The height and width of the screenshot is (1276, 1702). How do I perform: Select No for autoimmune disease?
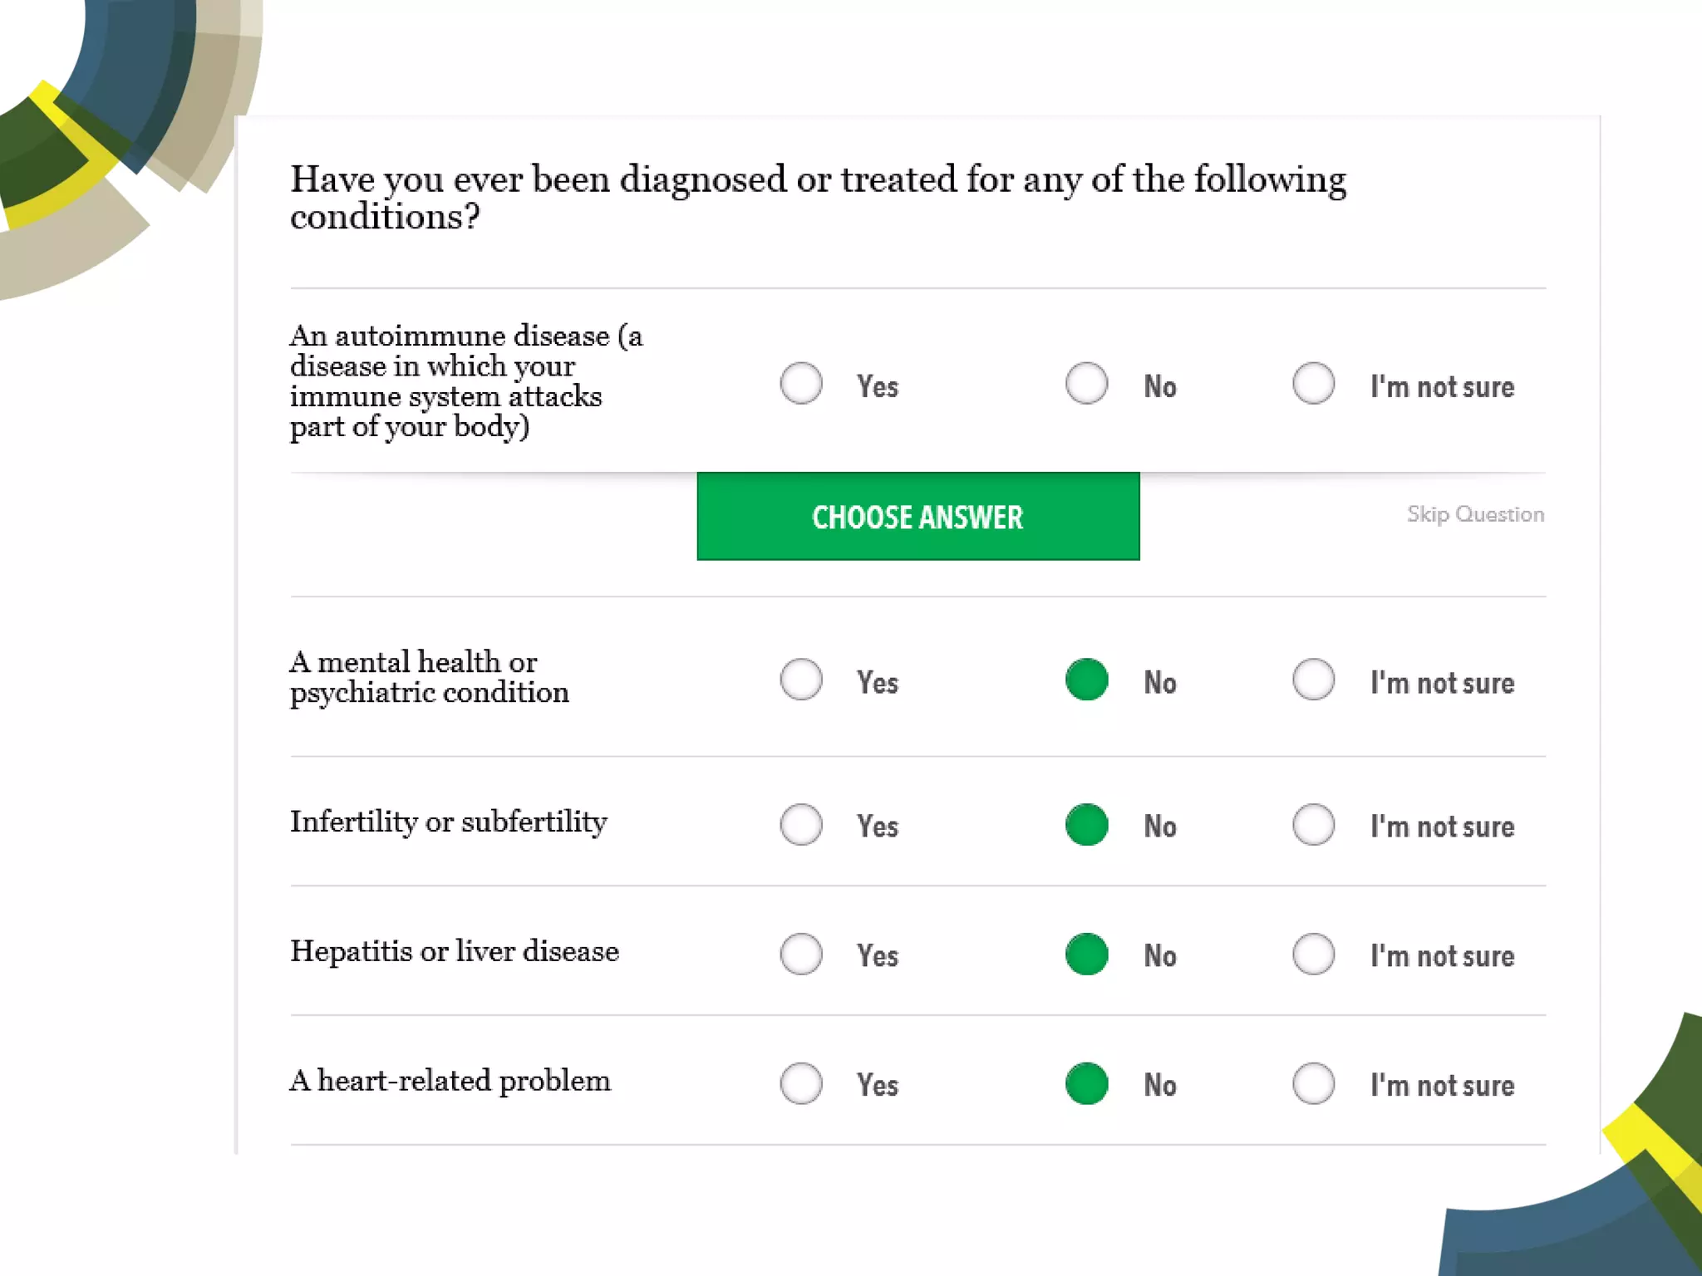[1086, 384]
